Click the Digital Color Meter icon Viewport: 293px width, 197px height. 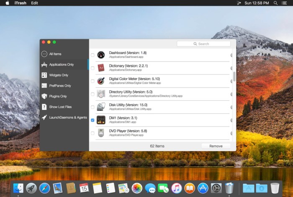tap(100, 81)
